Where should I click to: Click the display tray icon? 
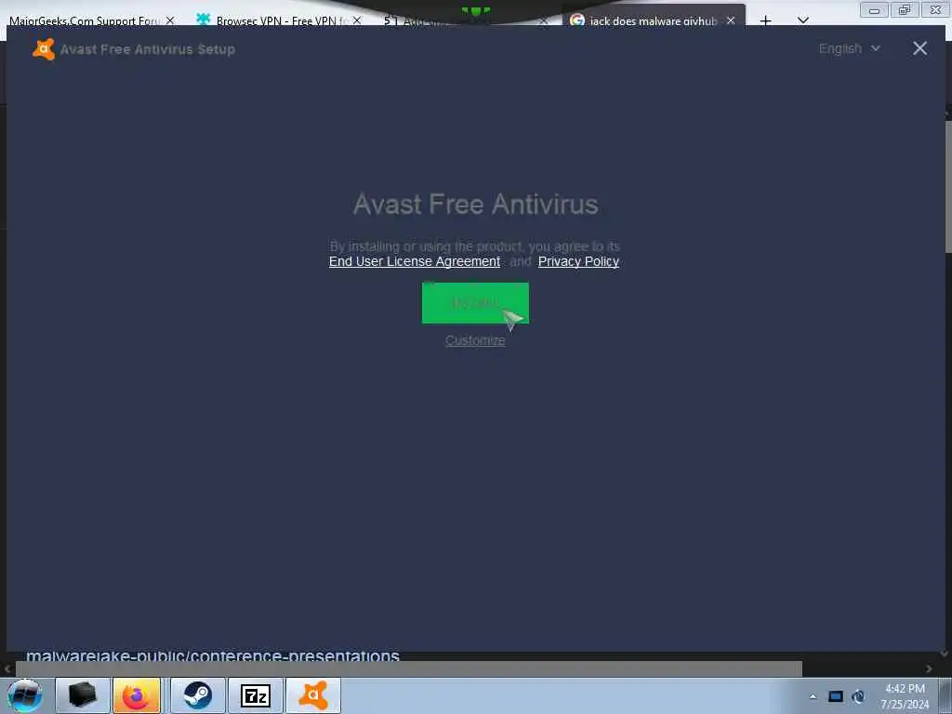tap(836, 696)
